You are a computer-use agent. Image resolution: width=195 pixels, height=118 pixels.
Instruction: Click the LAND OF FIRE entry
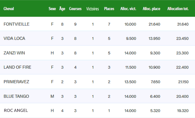point(17,67)
